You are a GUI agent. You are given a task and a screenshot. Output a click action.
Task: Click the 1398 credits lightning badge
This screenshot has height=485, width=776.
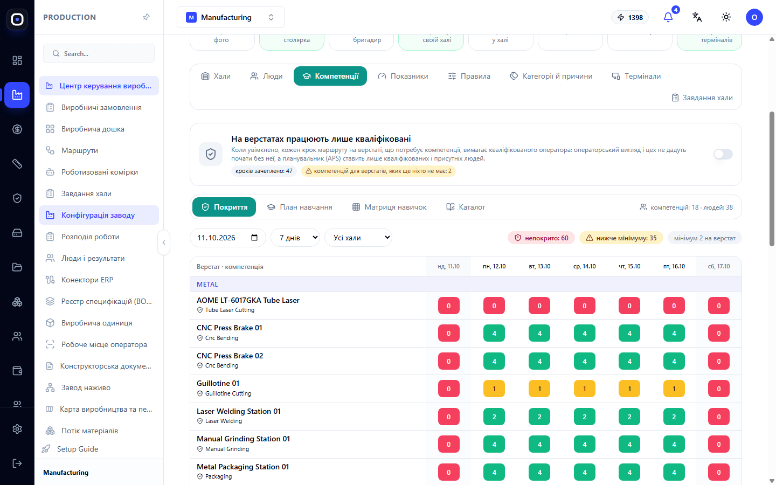pyautogui.click(x=630, y=17)
